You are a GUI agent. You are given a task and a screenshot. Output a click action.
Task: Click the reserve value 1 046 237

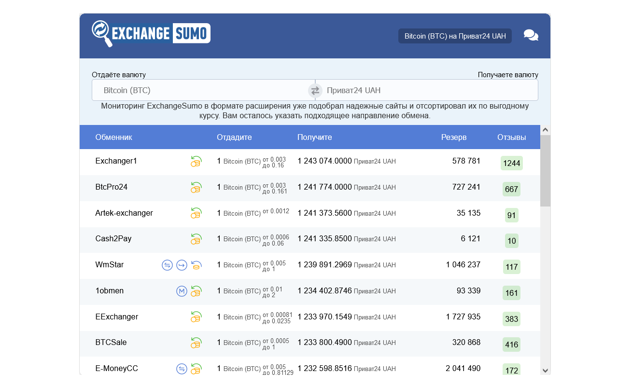pyautogui.click(x=463, y=265)
